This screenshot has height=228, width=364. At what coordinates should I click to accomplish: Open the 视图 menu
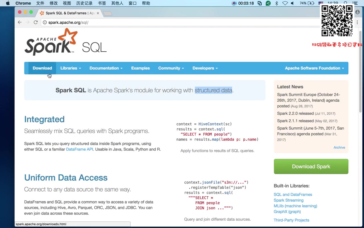coord(67,3)
